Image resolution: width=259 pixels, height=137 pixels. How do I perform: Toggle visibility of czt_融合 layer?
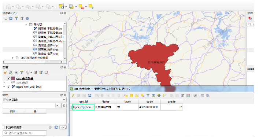pyautogui.click(x=8, y=82)
